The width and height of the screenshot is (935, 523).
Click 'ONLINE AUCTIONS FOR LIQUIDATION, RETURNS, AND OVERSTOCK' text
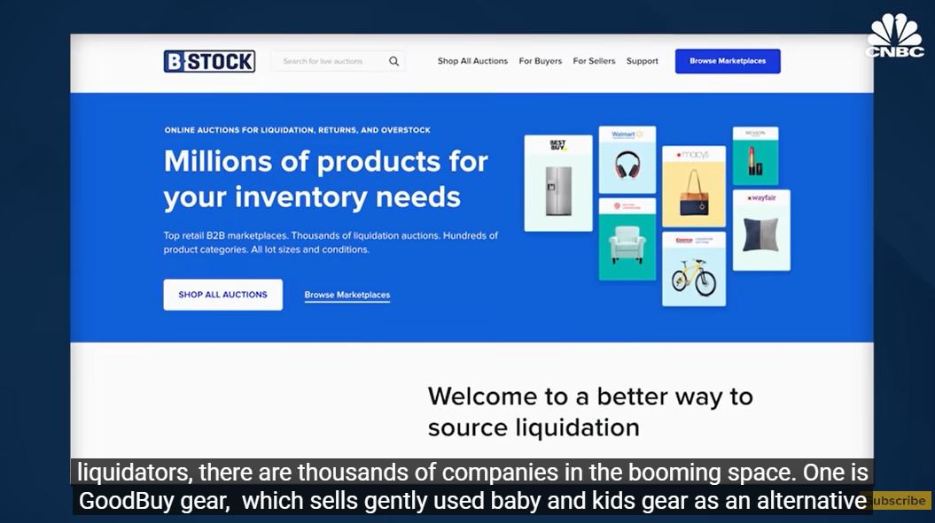pos(298,130)
